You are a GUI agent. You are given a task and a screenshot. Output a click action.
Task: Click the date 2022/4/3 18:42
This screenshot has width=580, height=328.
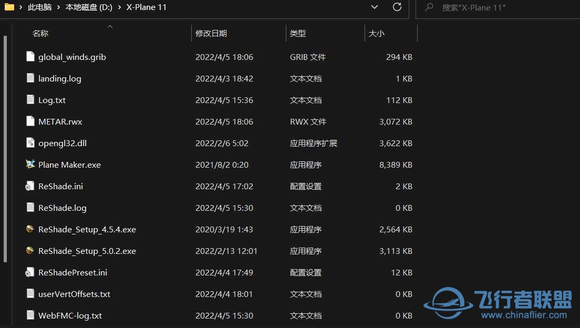pos(224,78)
